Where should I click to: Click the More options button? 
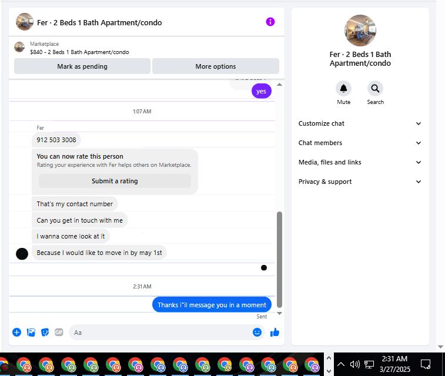pos(216,66)
